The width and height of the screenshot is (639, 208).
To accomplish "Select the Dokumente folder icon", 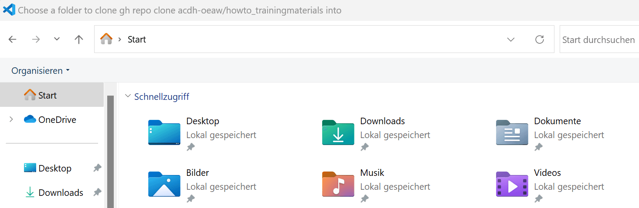I will coord(512,132).
